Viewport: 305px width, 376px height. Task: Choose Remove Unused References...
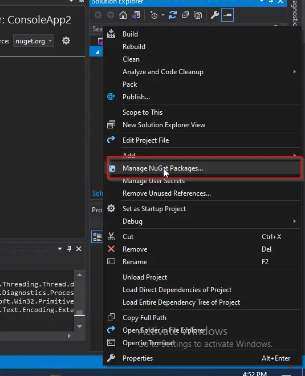[x=203, y=193]
